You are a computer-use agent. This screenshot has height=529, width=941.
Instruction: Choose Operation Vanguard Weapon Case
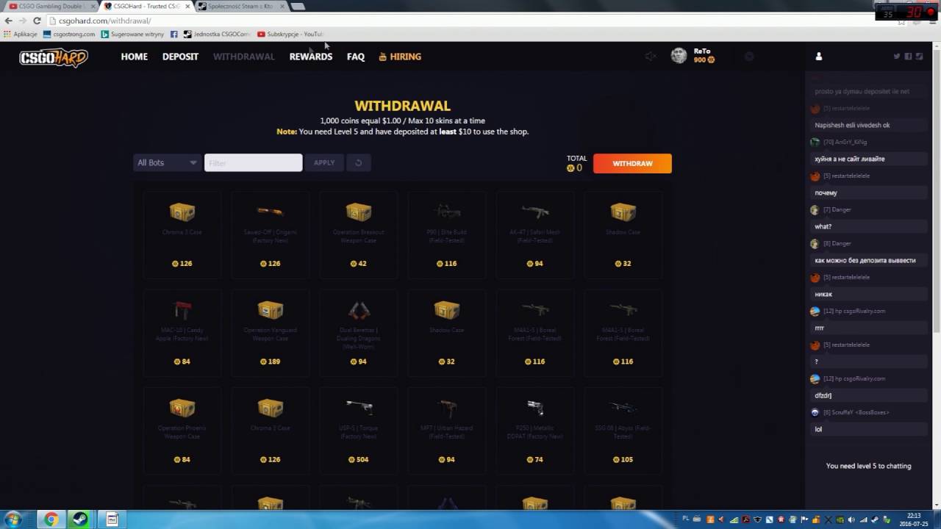point(271,333)
